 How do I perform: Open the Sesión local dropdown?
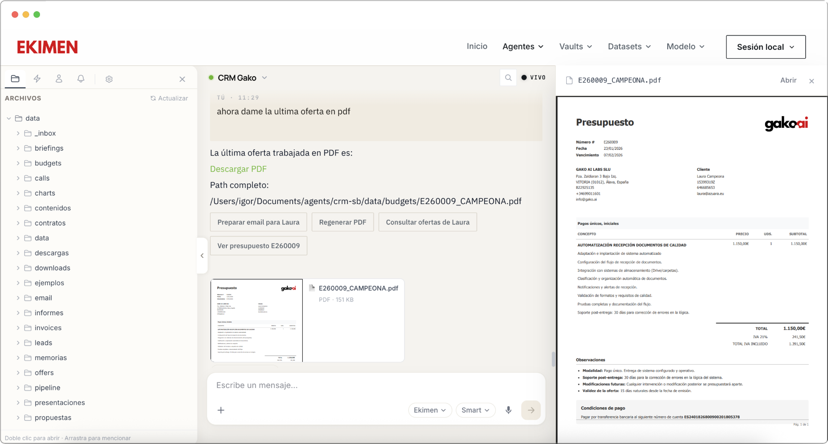766,47
